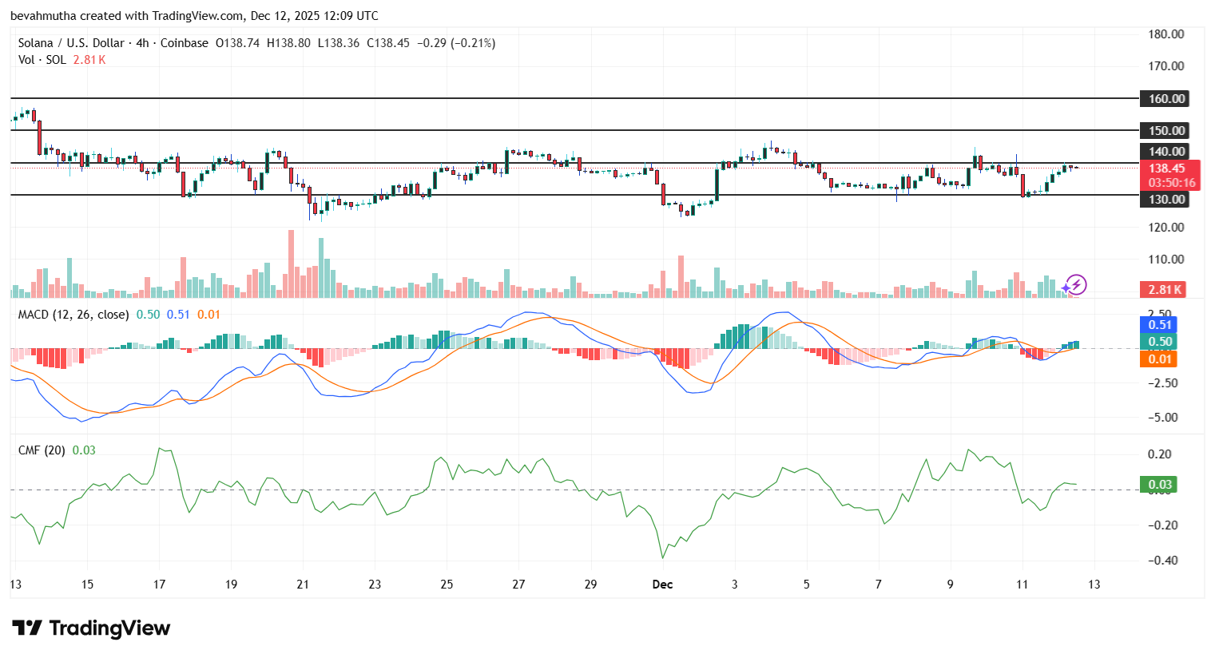The image size is (1215, 658).
Task: Click the 160.00 price level label
Action: click(x=1164, y=99)
